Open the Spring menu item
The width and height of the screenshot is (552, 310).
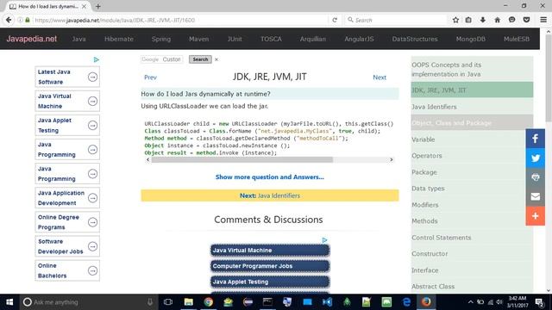pos(161,39)
